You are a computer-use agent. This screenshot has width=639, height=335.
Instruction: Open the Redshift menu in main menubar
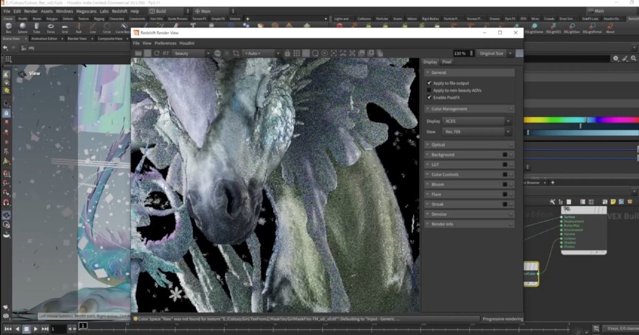point(119,11)
